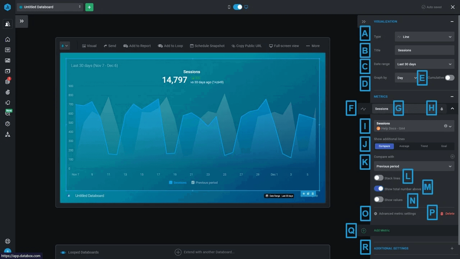460x259 pixels.
Task: Open the Previous period compare dropdown
Action: coord(414,166)
